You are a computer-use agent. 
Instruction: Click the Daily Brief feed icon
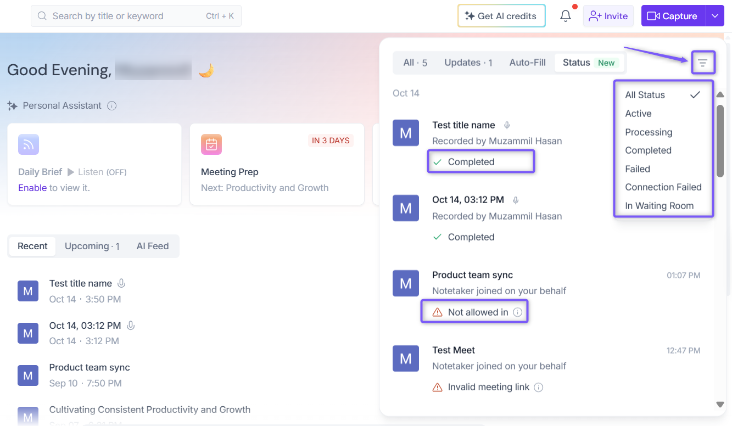(x=29, y=144)
